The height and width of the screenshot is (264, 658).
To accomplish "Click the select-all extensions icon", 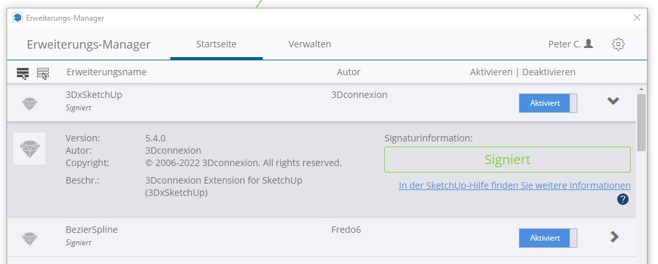I will tap(23, 73).
